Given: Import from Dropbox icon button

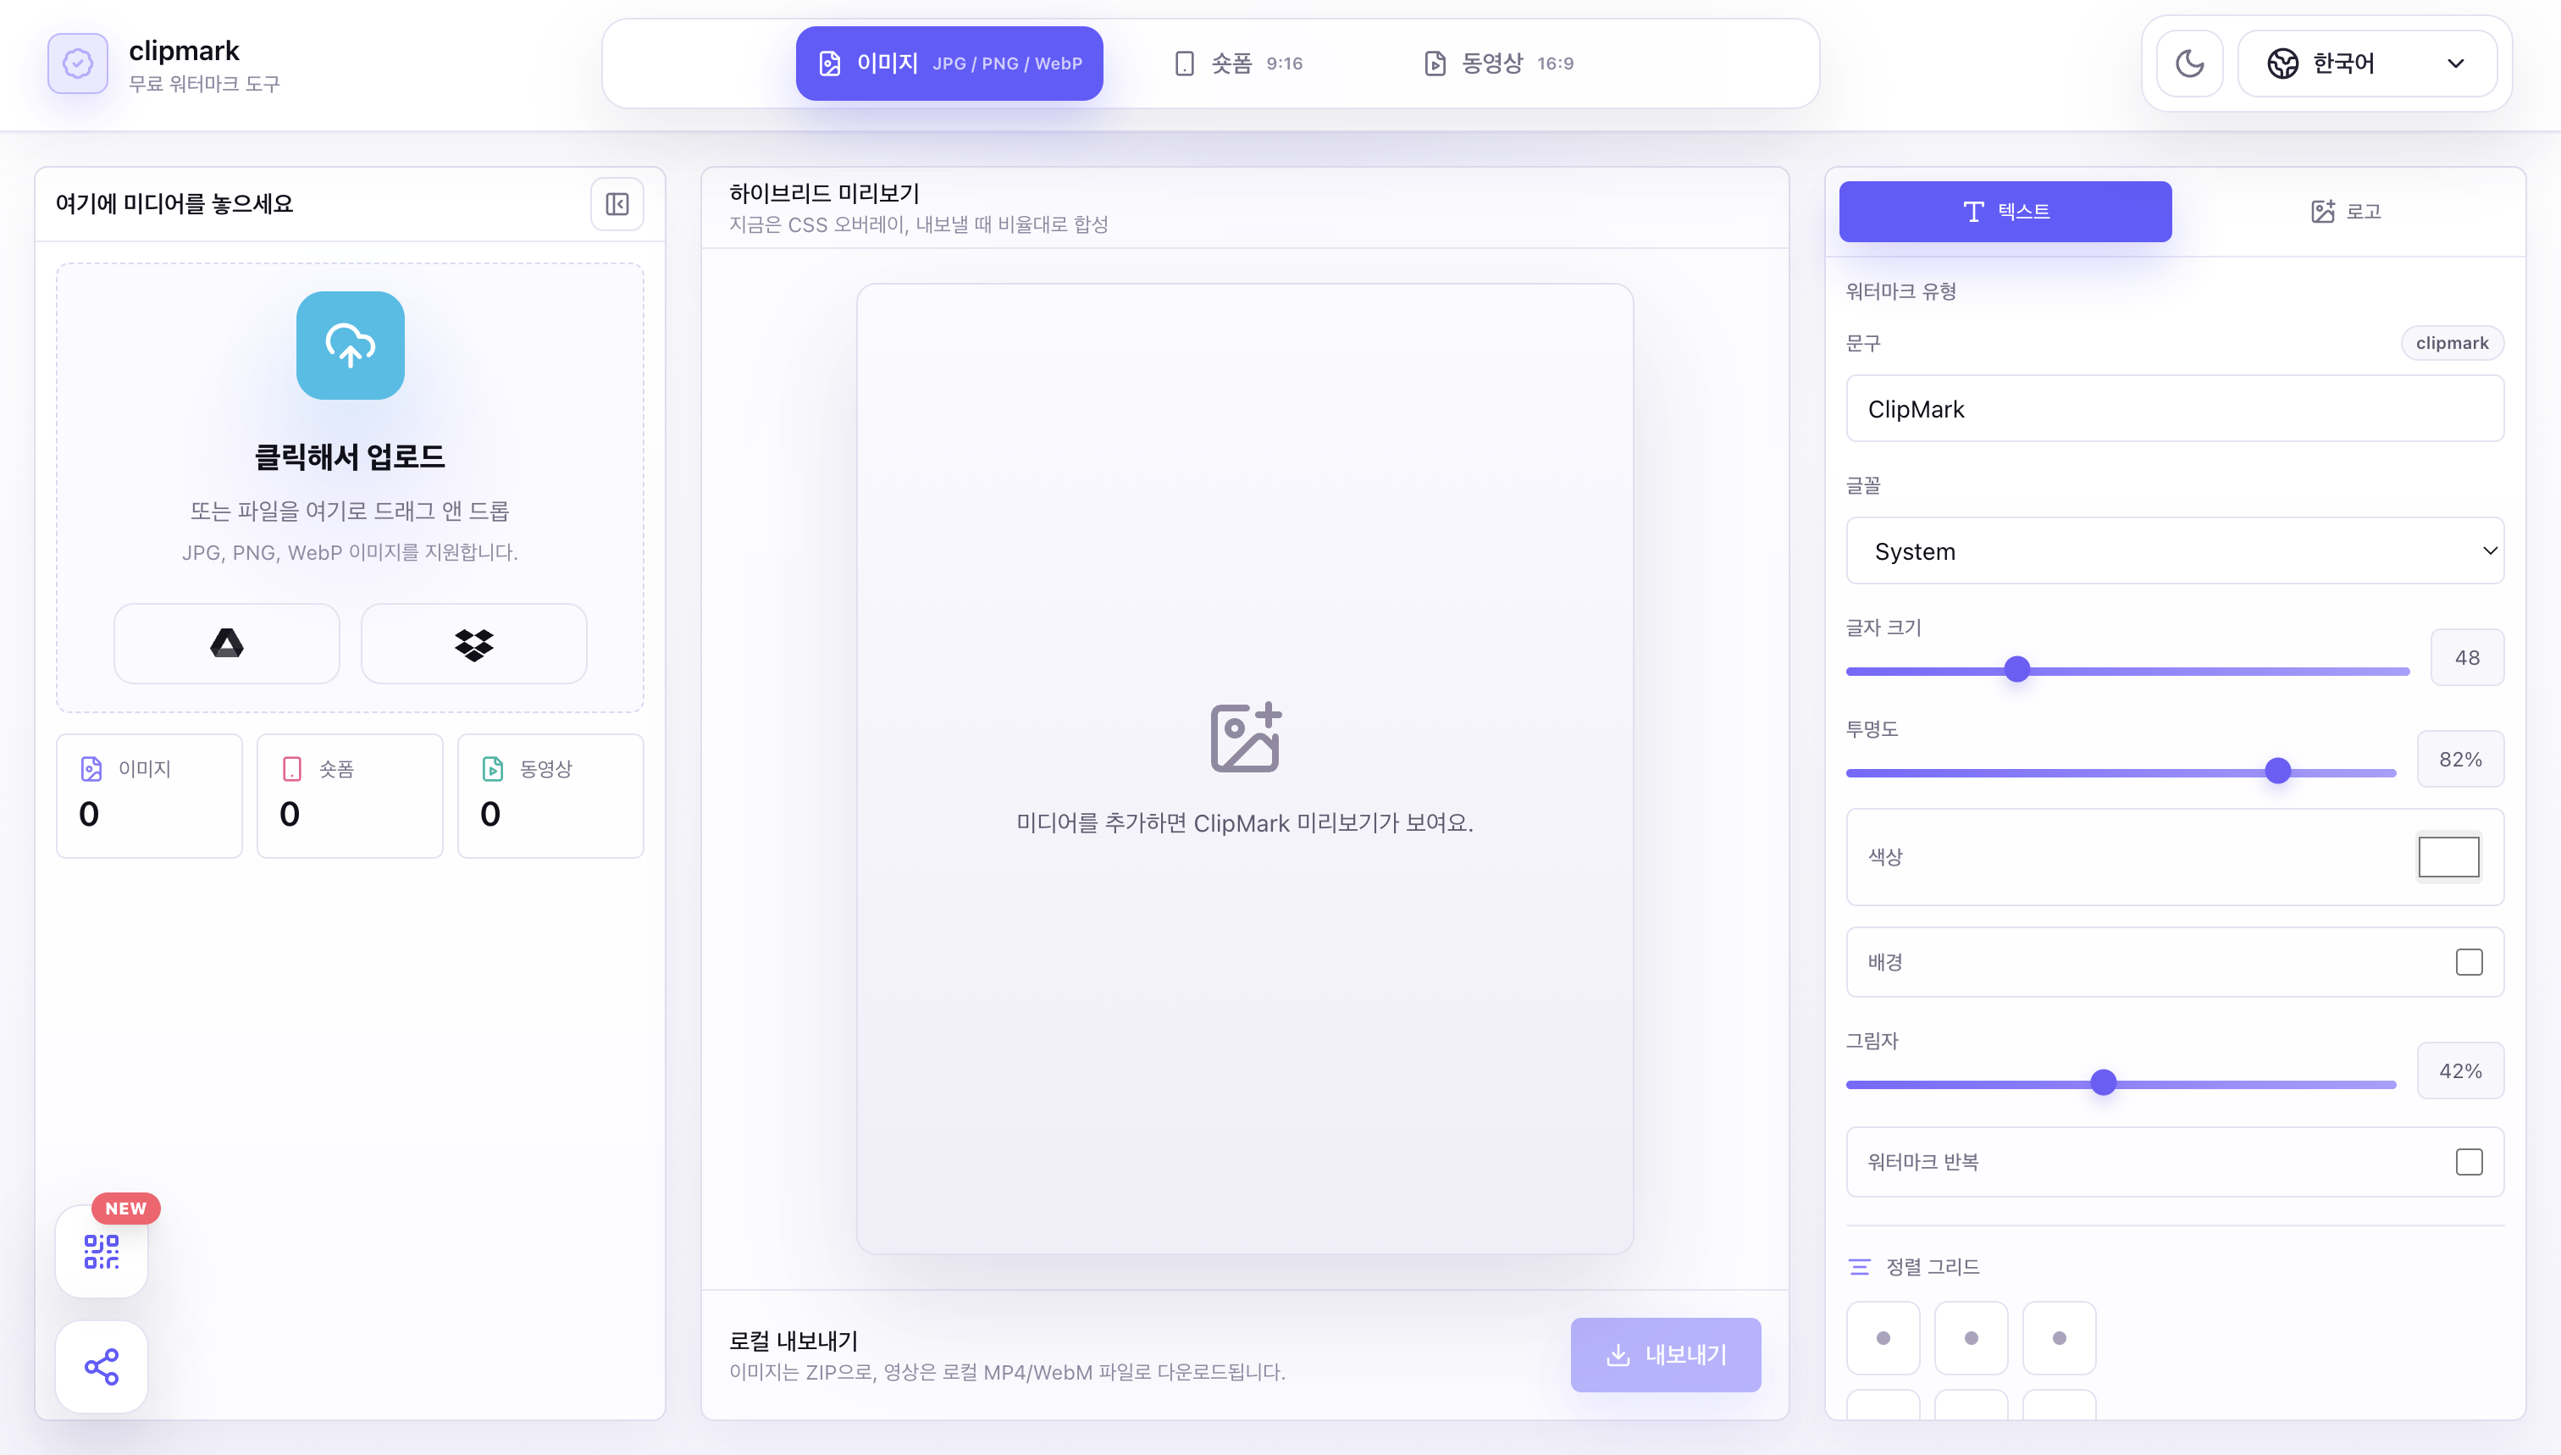Looking at the screenshot, I should (473, 644).
